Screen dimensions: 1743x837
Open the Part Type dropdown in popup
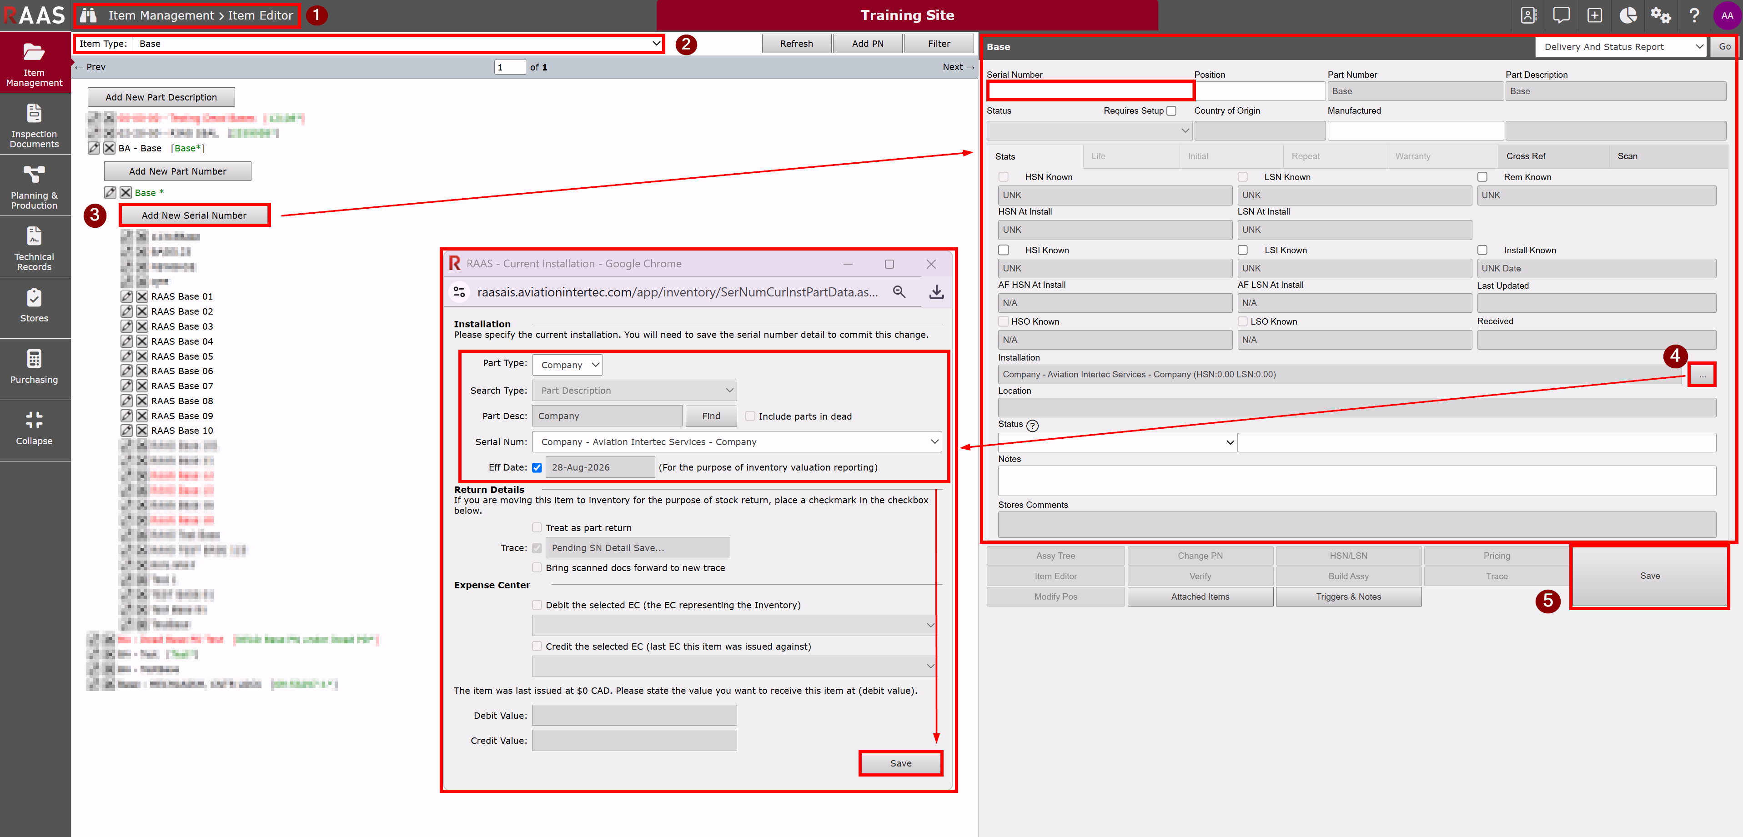[567, 365]
